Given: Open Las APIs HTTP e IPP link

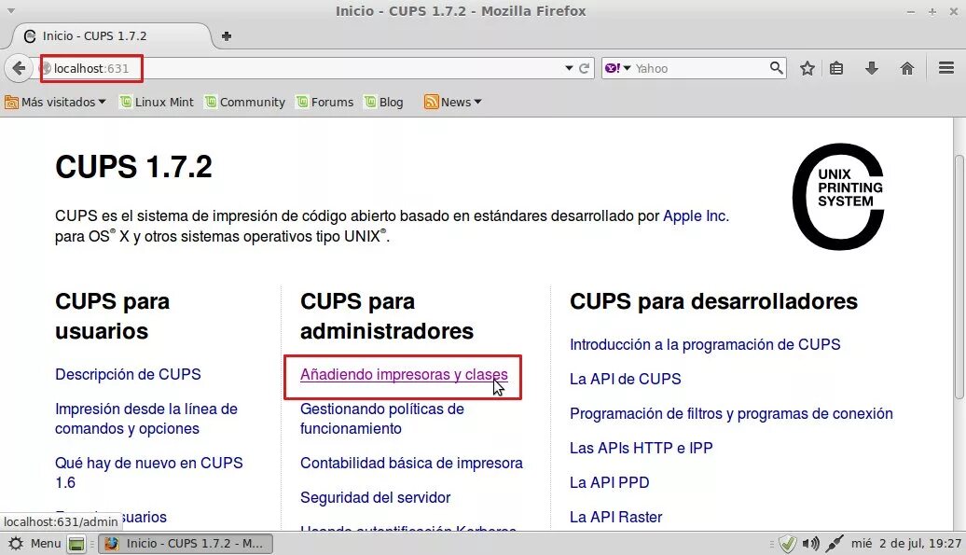Looking at the screenshot, I should pos(642,448).
